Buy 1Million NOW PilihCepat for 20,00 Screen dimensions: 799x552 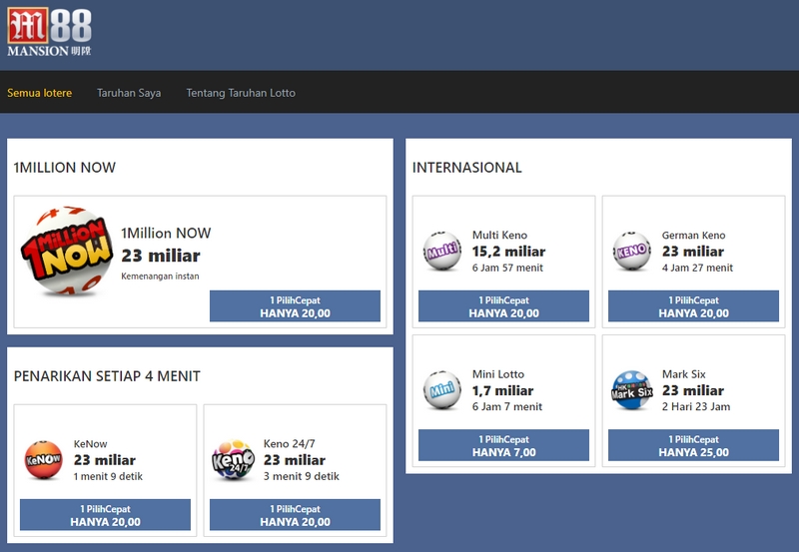[295, 306]
